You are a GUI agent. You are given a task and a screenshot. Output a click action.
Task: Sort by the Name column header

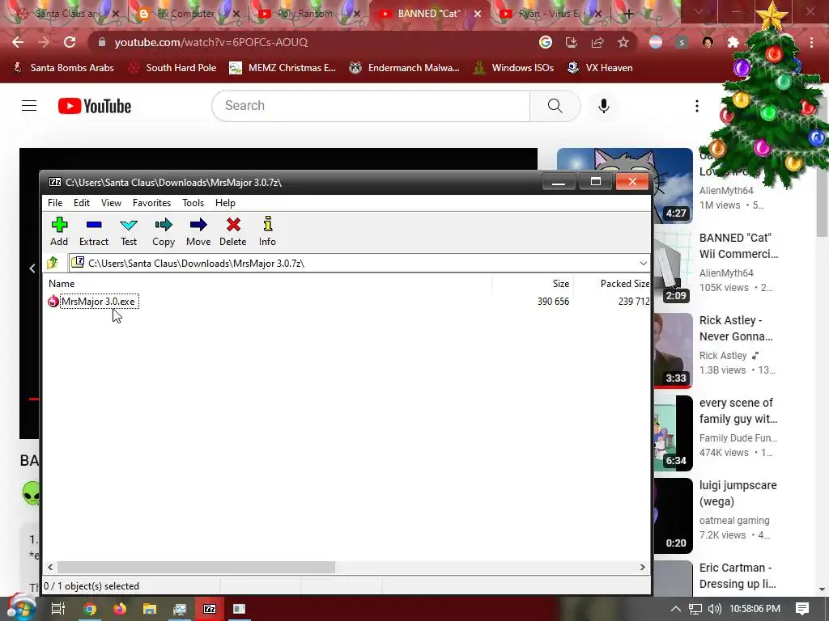(62, 284)
